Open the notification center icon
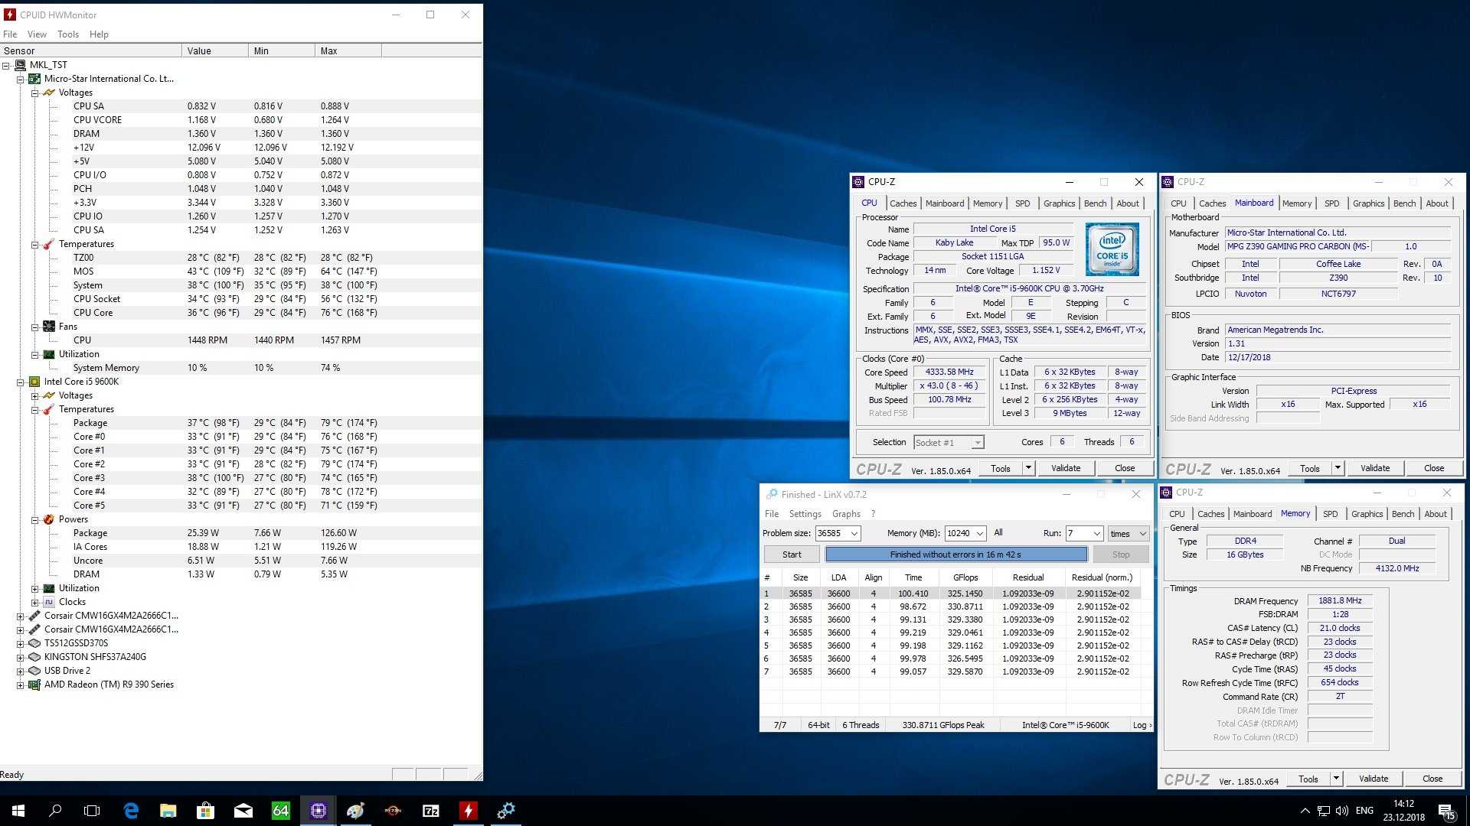Image resolution: width=1470 pixels, height=826 pixels. [x=1445, y=811]
